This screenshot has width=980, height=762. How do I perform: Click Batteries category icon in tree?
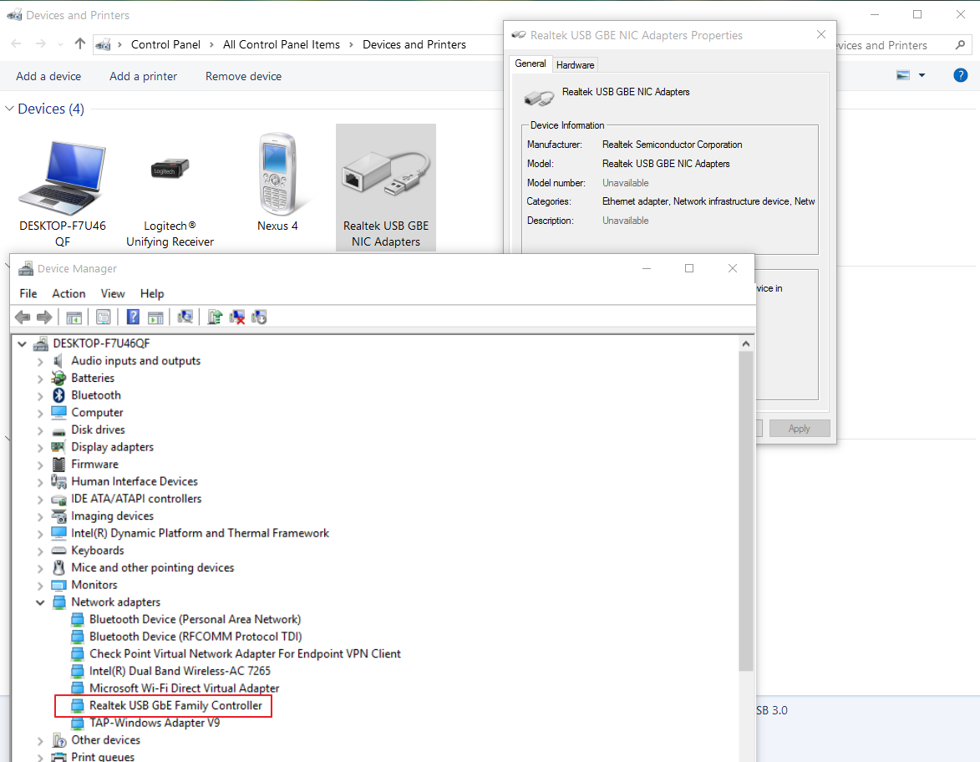pyautogui.click(x=58, y=378)
